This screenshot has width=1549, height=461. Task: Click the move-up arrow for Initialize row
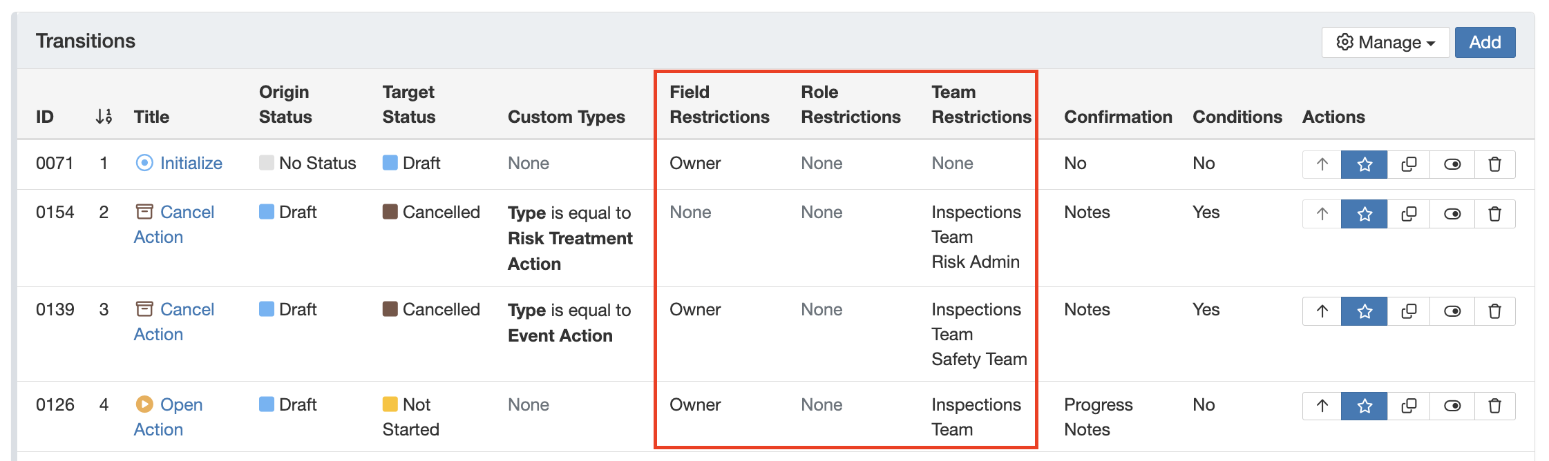click(x=1322, y=164)
